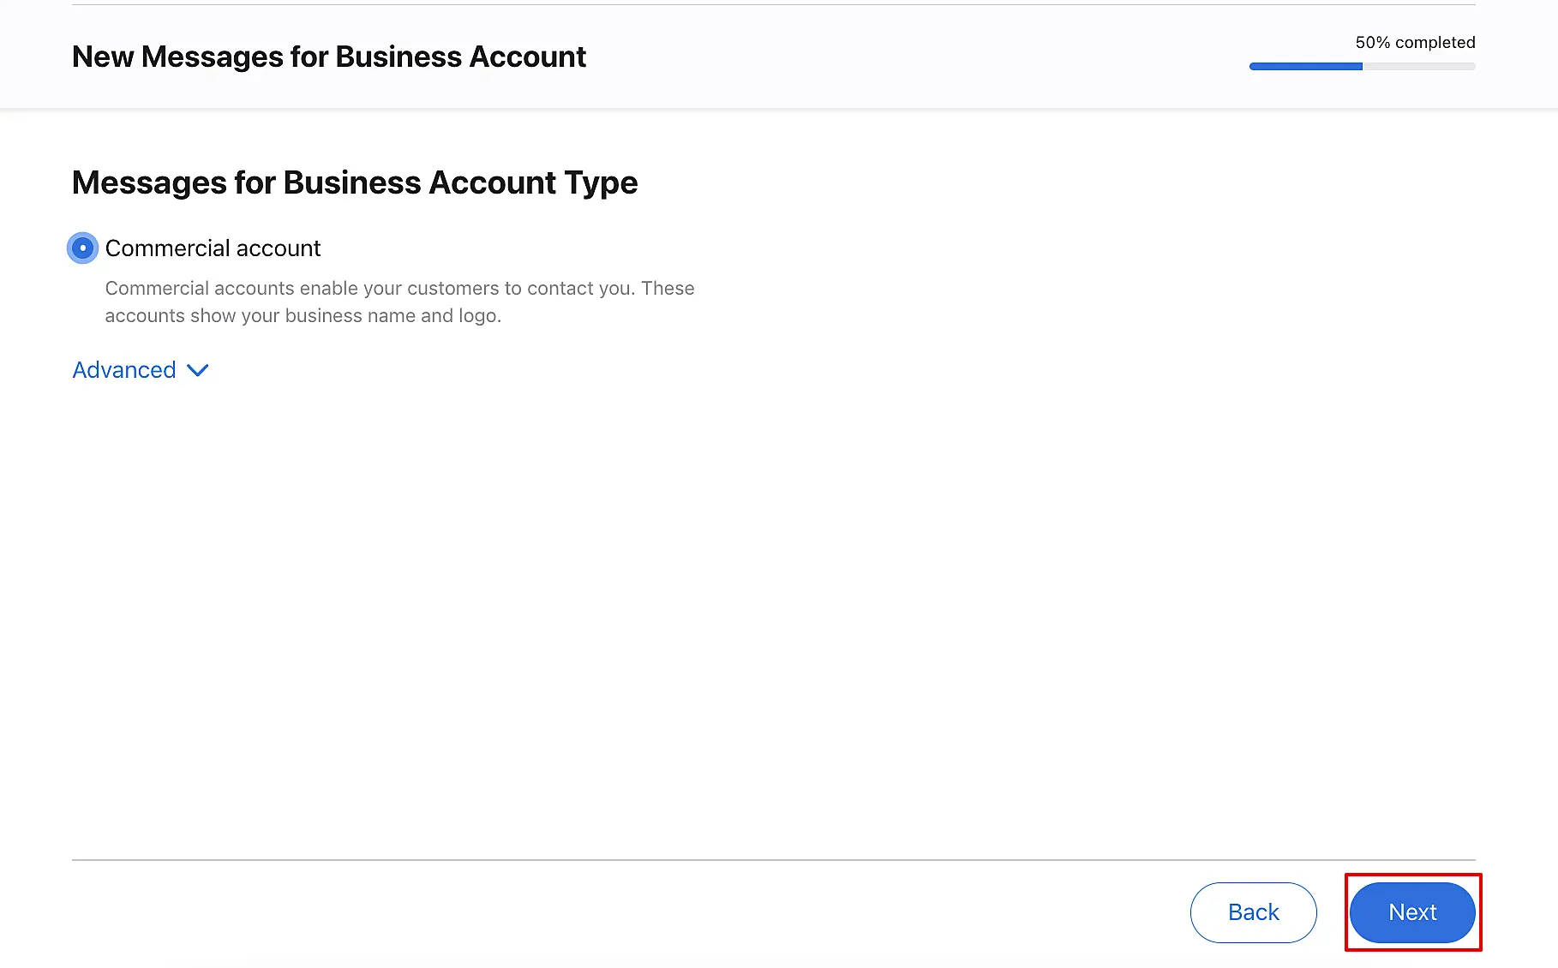Screen dimensions: 1558x968
Task: Click the Next button's text label
Action: point(1412,912)
